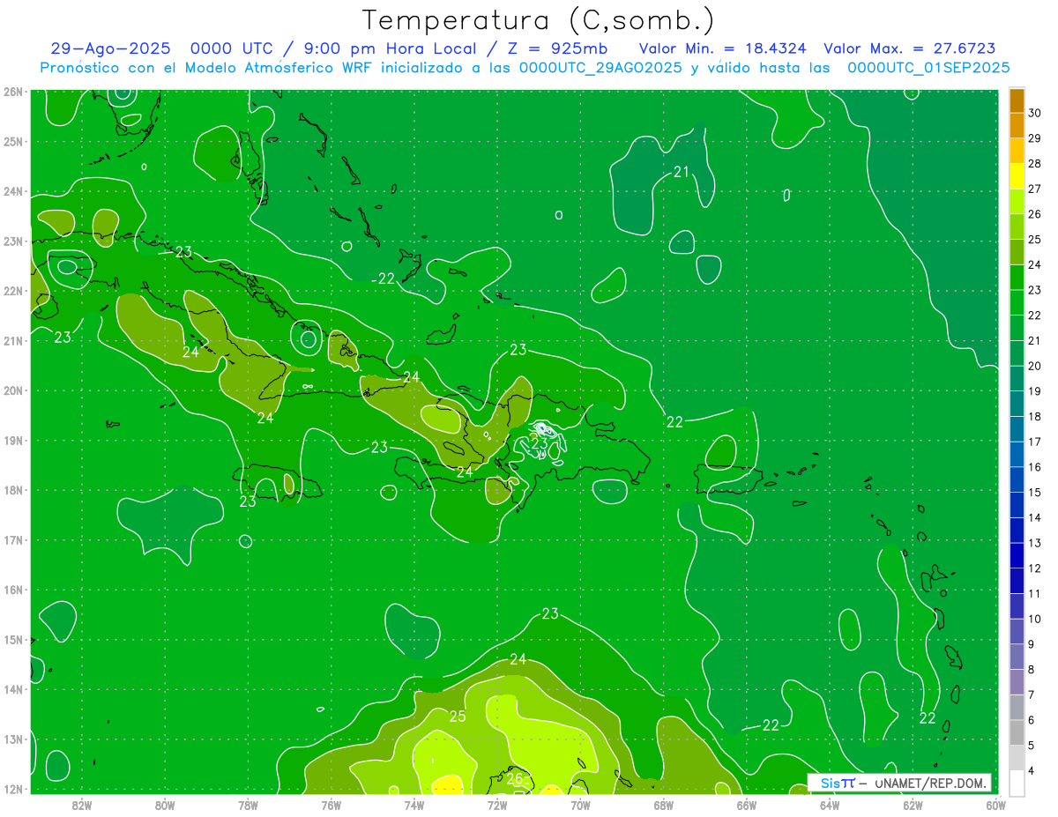This screenshot has height=817, width=1058.
Task: Pick the orange swatch between 29 and 30
Action: 1017,125
